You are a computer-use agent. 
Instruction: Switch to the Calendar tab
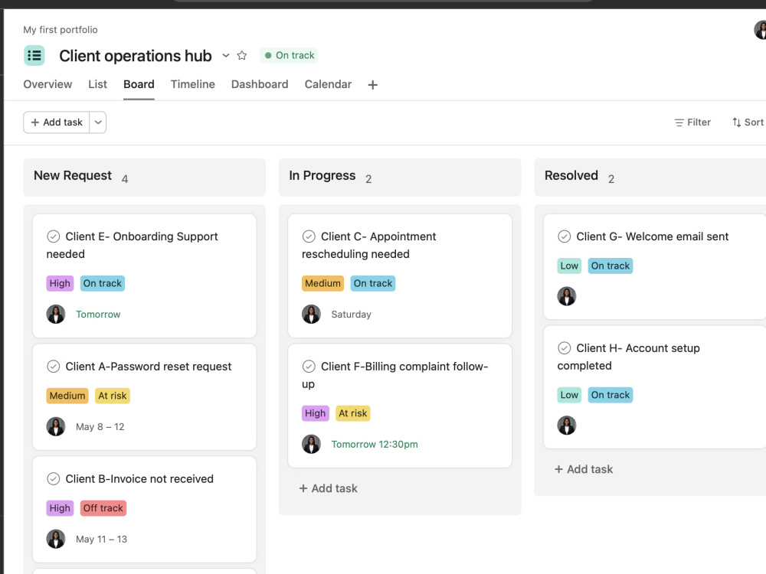point(329,84)
